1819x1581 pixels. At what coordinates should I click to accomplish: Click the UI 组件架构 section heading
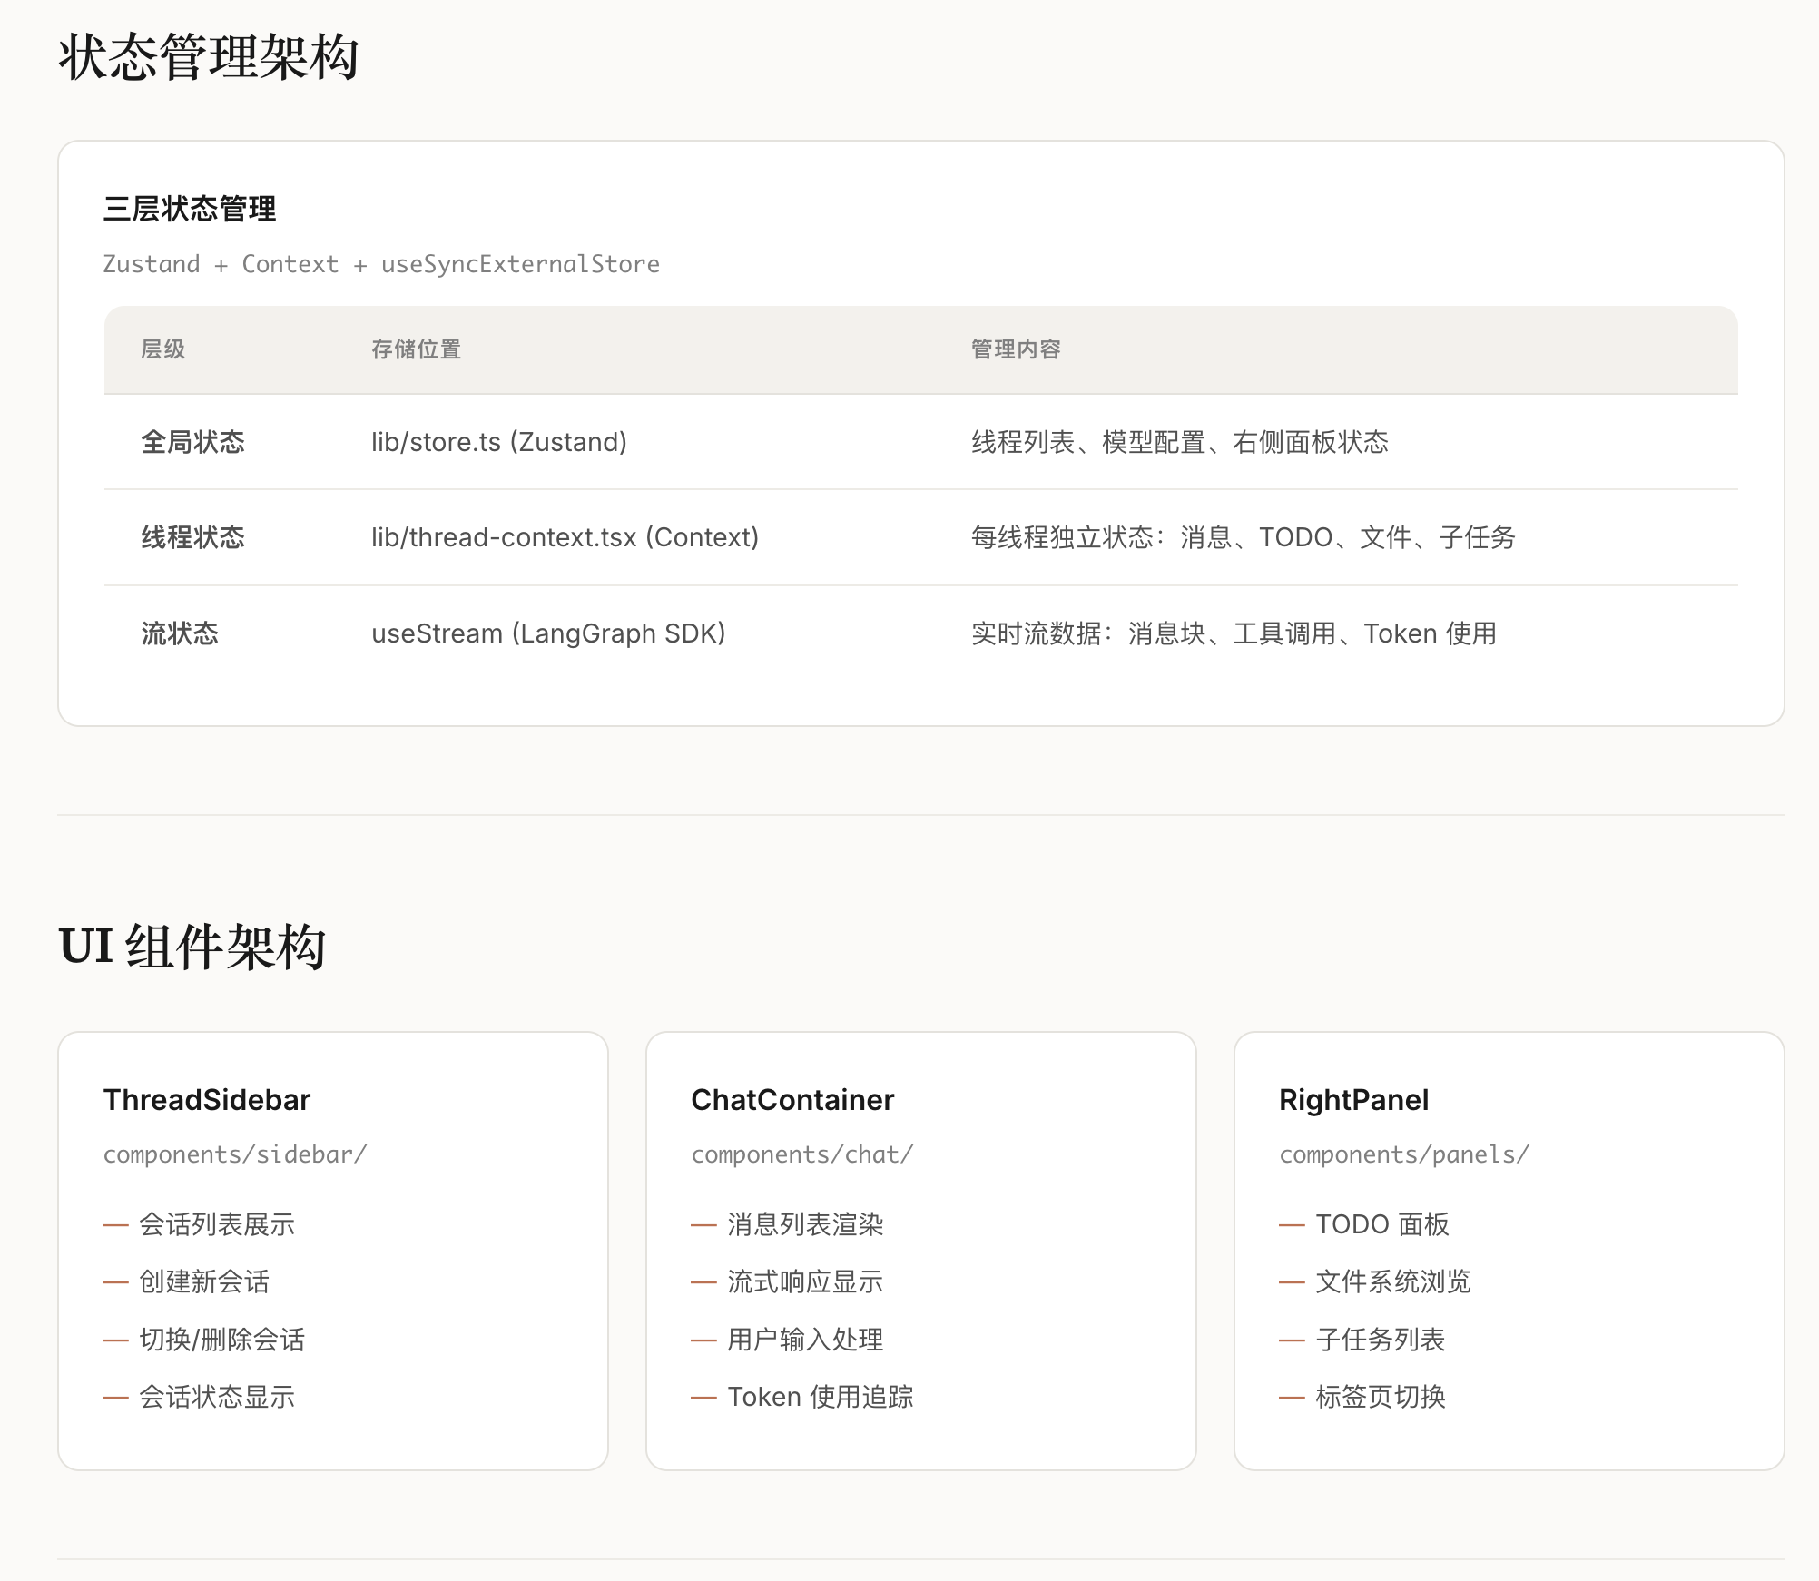click(x=192, y=947)
